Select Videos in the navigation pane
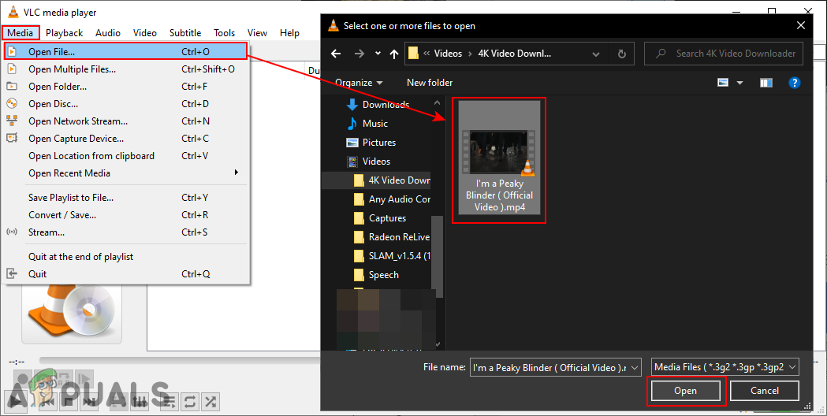Viewport: 827px width, 416px height. coord(368,162)
